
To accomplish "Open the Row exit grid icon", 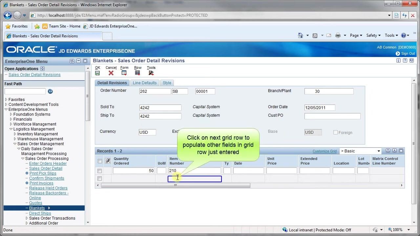I will 137,73.
